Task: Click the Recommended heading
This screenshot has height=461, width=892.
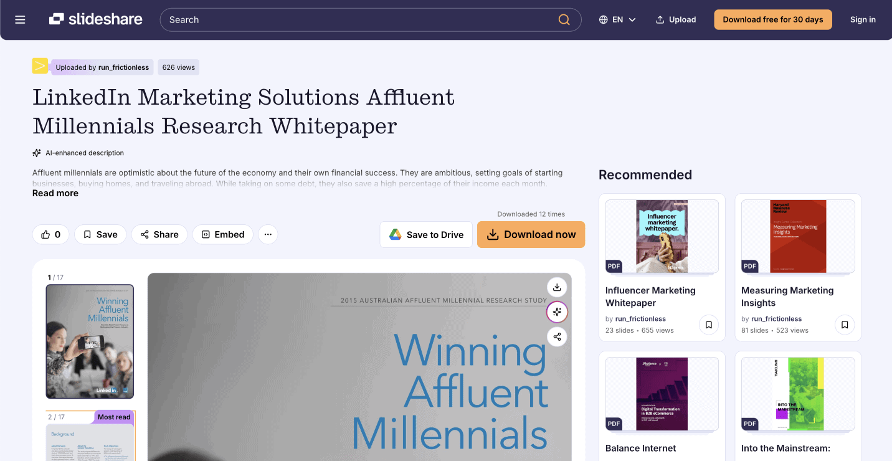Action: click(x=645, y=175)
